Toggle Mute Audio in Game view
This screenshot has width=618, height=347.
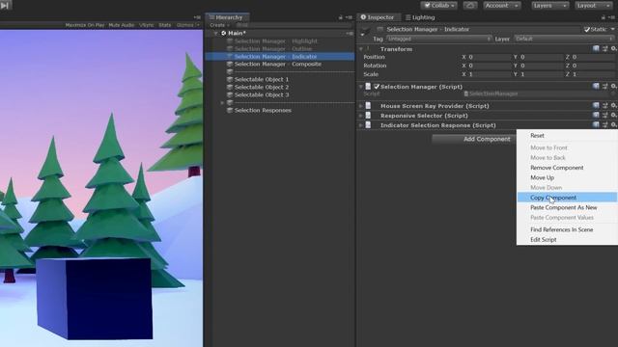pos(122,25)
